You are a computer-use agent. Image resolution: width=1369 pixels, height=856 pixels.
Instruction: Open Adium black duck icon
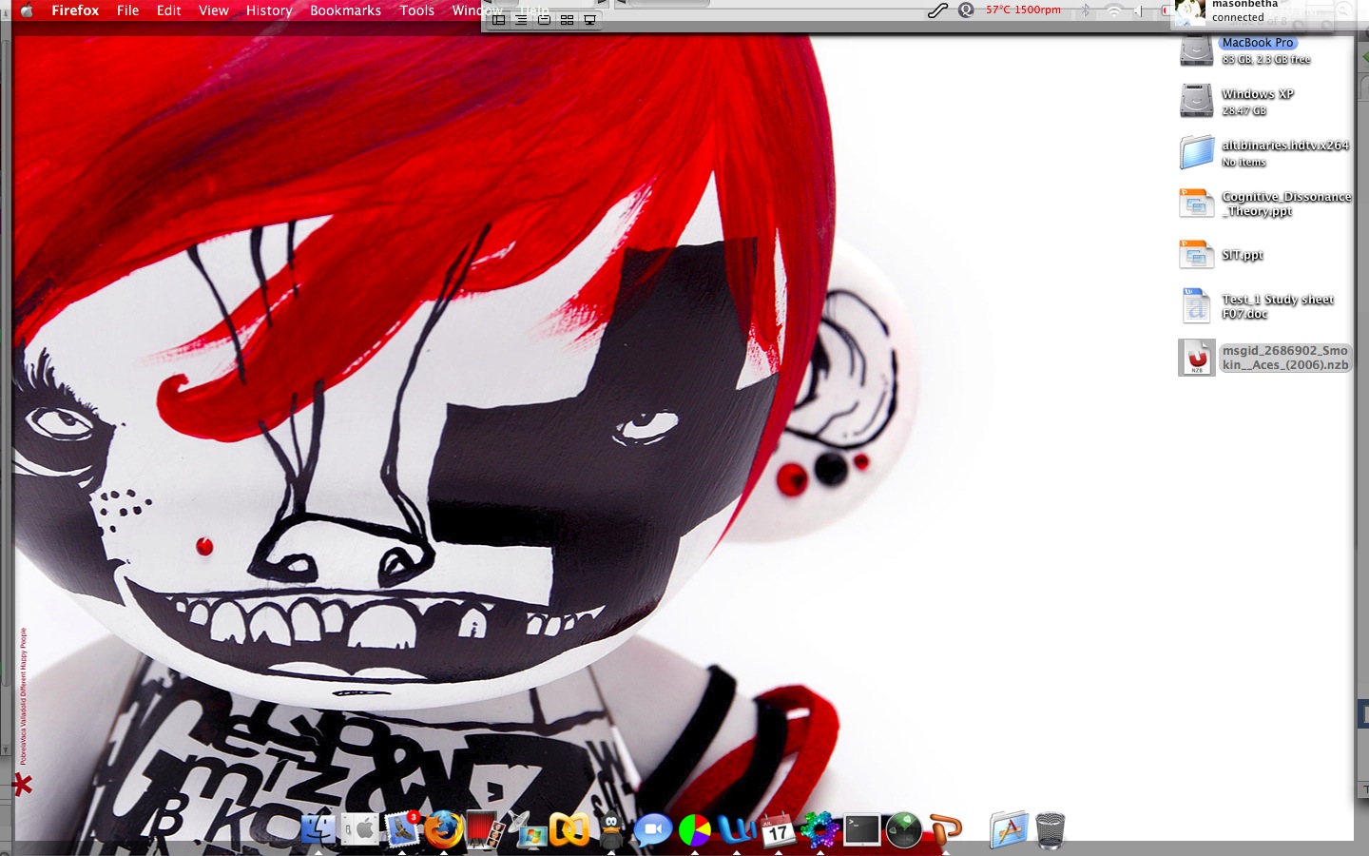[x=611, y=829]
